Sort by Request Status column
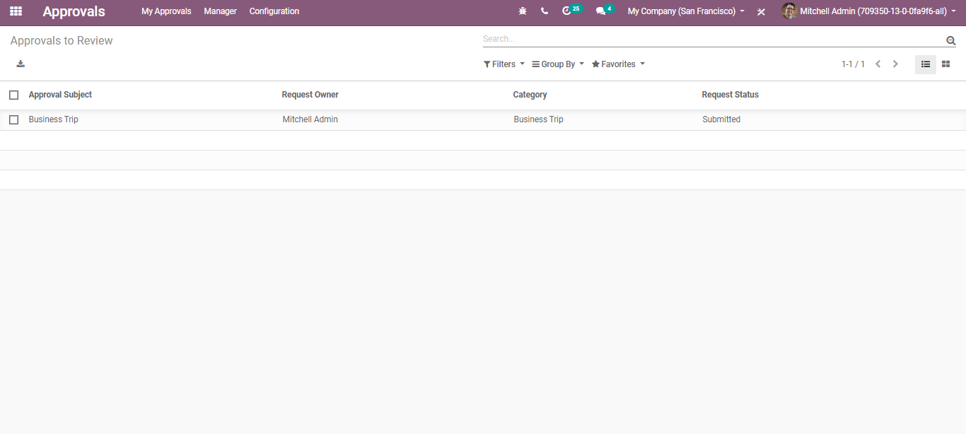Viewport: 966px width, 434px height. (730, 95)
